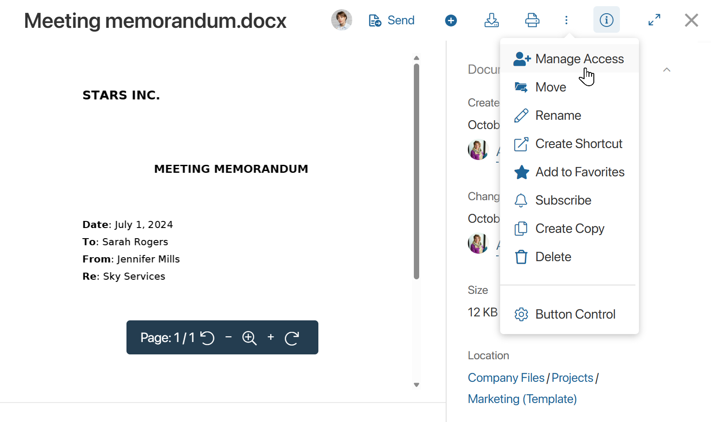Open the three-dot more actions menu
This screenshot has width=711, height=422.
pyautogui.click(x=566, y=20)
